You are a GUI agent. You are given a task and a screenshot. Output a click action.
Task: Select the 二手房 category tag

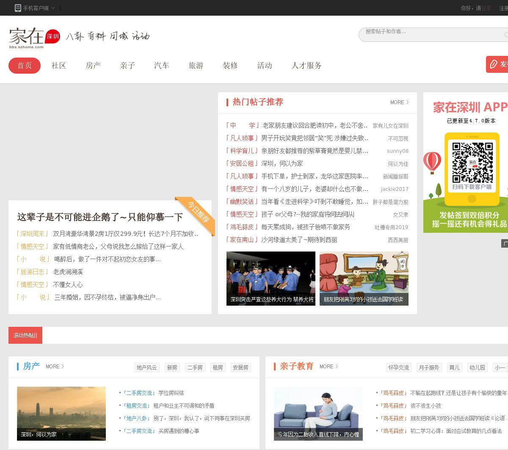pos(195,367)
